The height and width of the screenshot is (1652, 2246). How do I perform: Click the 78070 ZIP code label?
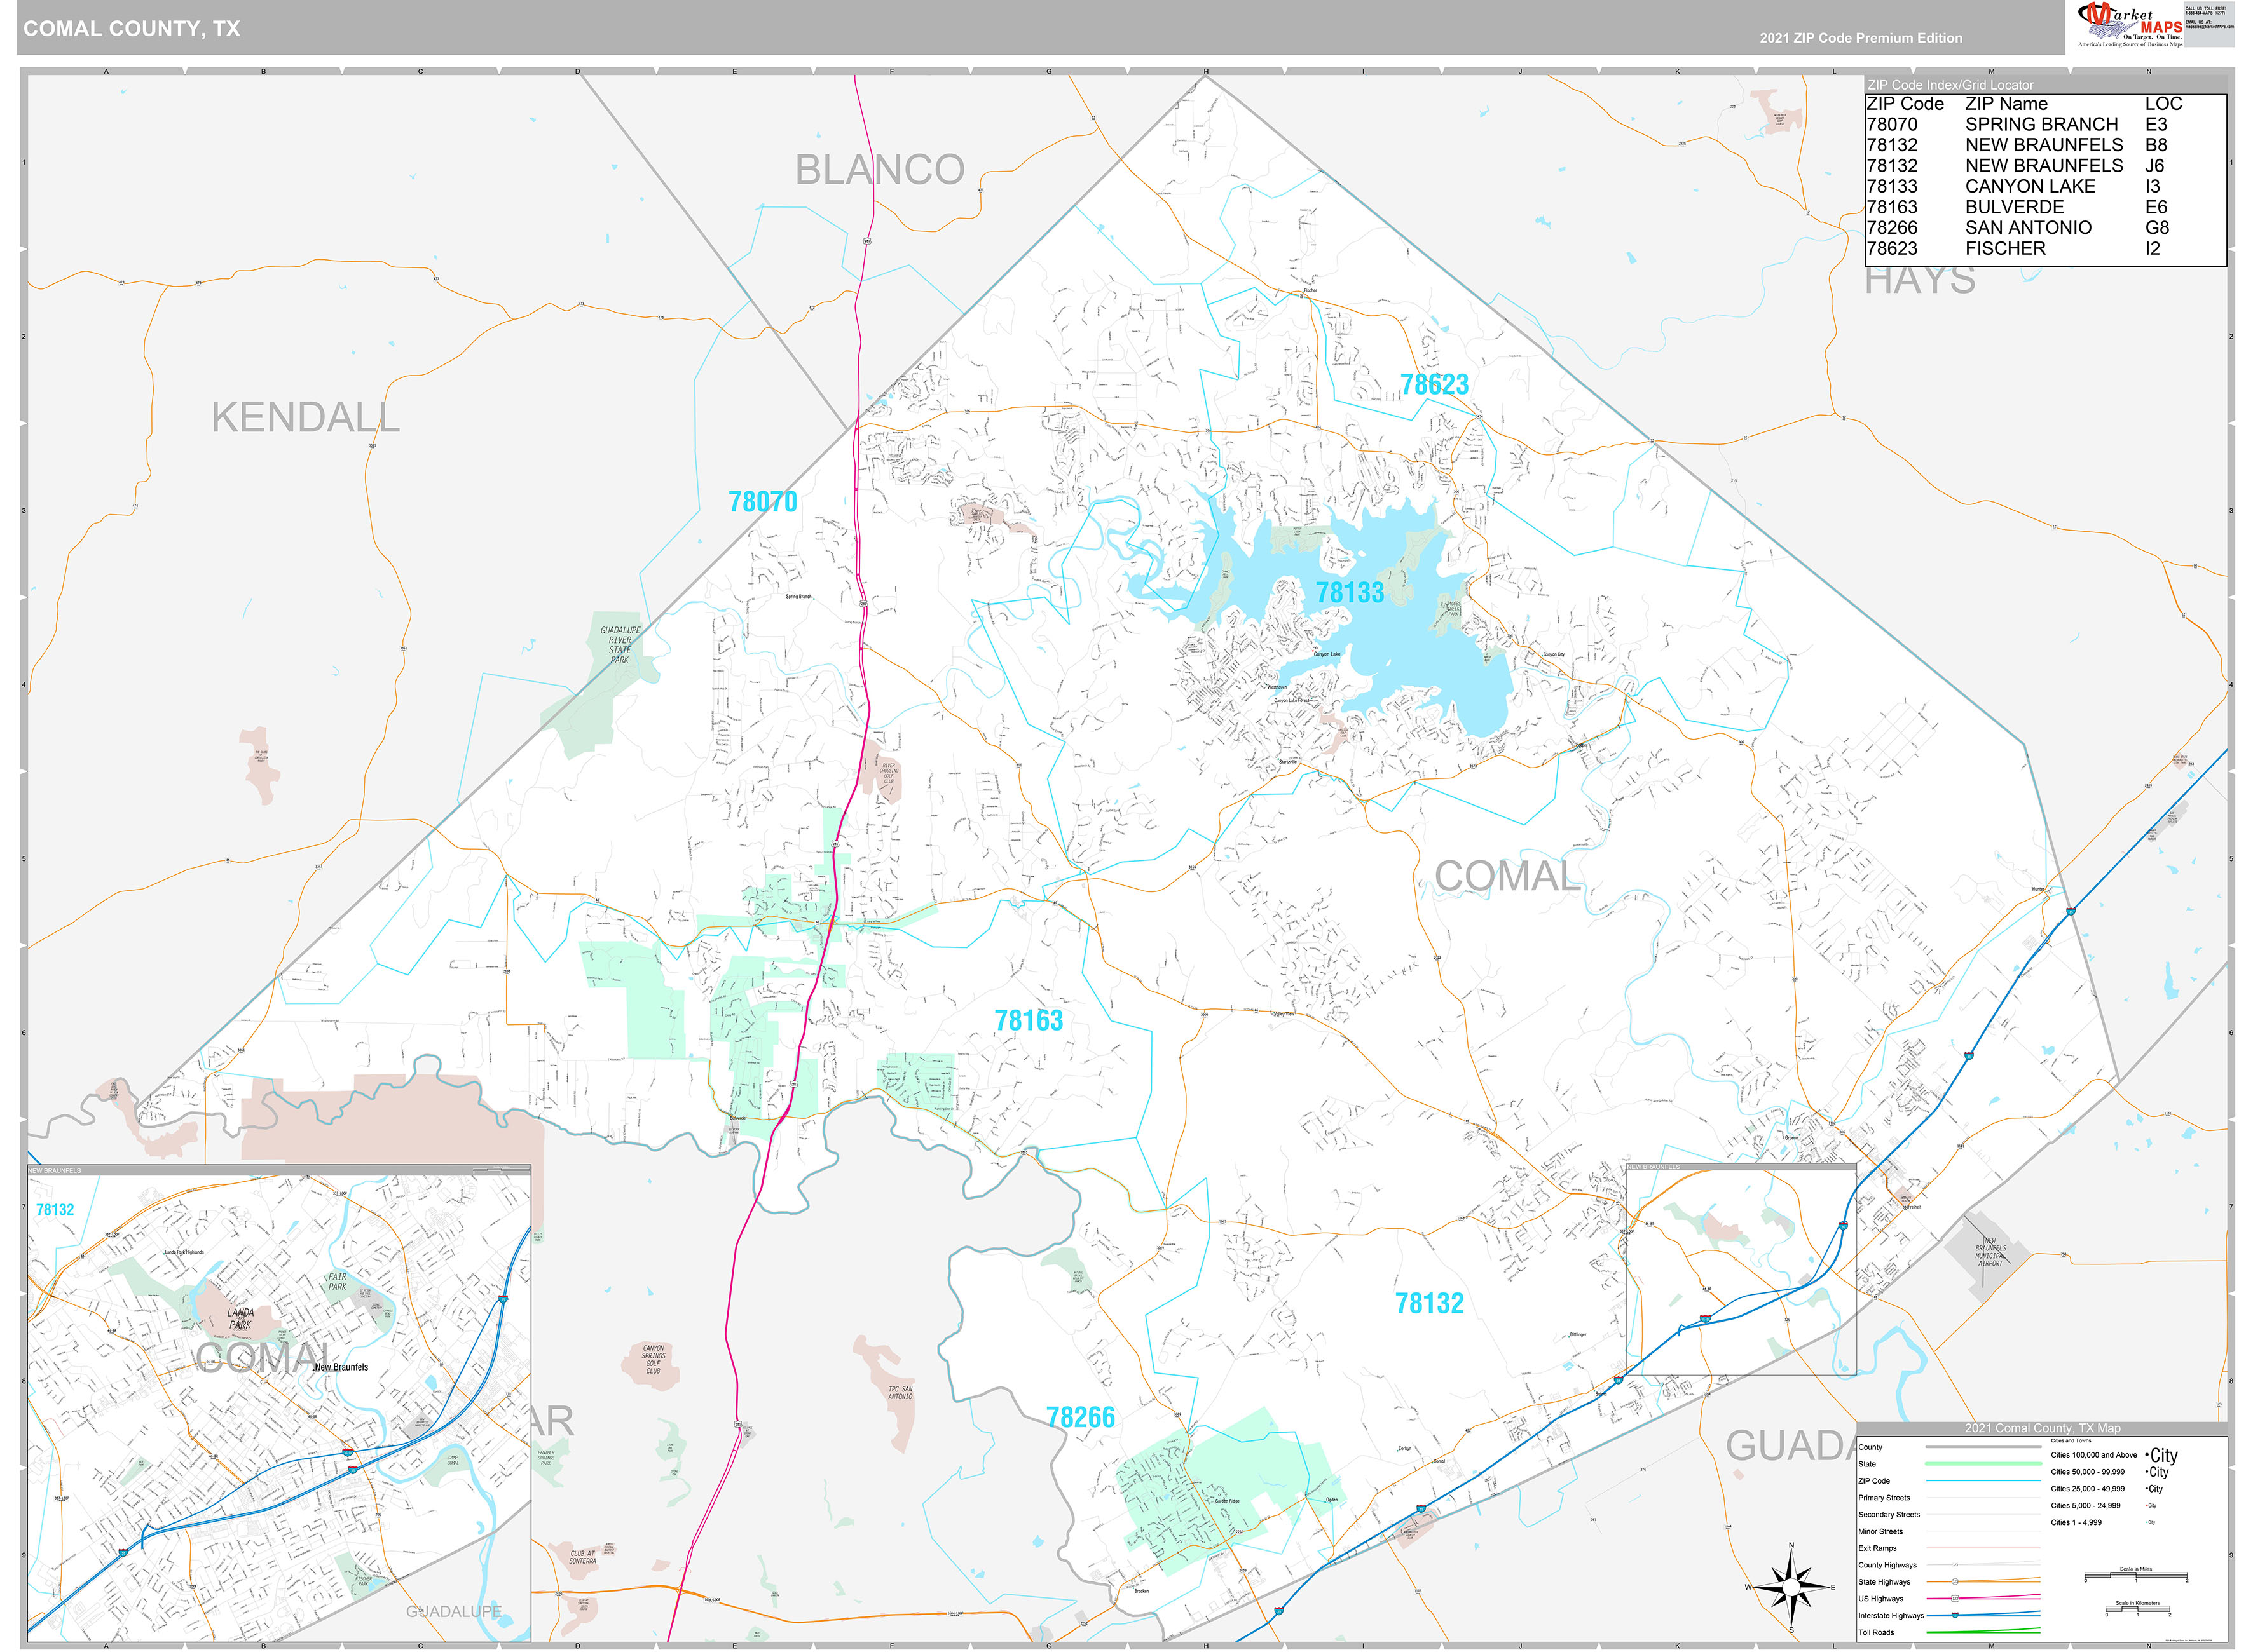click(762, 502)
